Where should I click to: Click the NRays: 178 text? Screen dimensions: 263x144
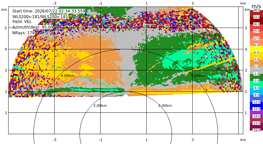pos(23,33)
